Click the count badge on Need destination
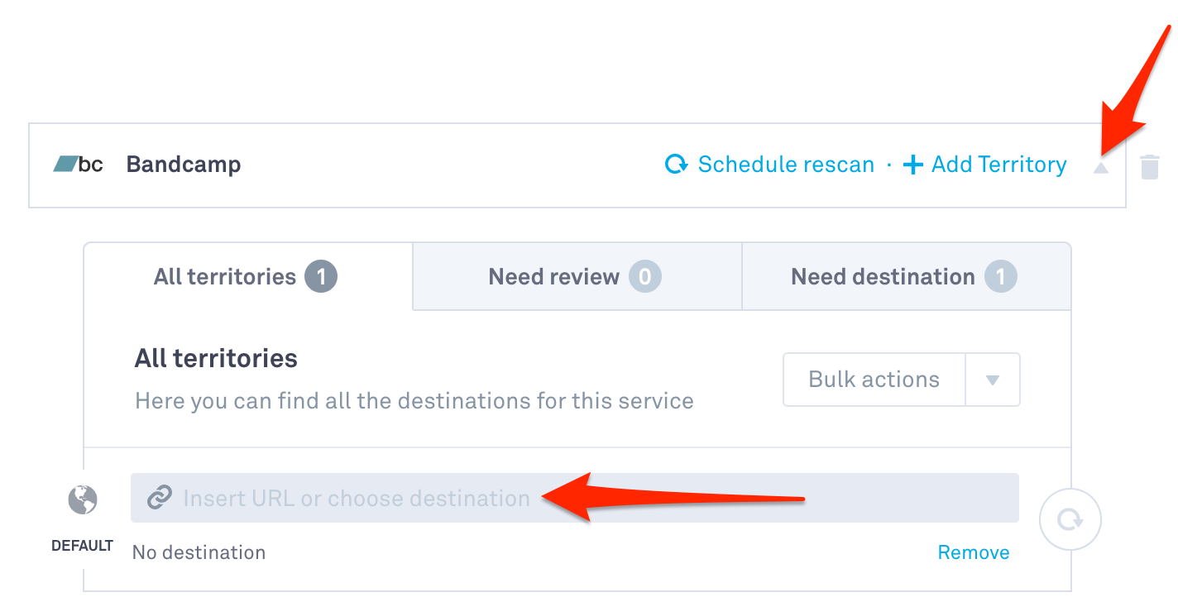 [1000, 277]
